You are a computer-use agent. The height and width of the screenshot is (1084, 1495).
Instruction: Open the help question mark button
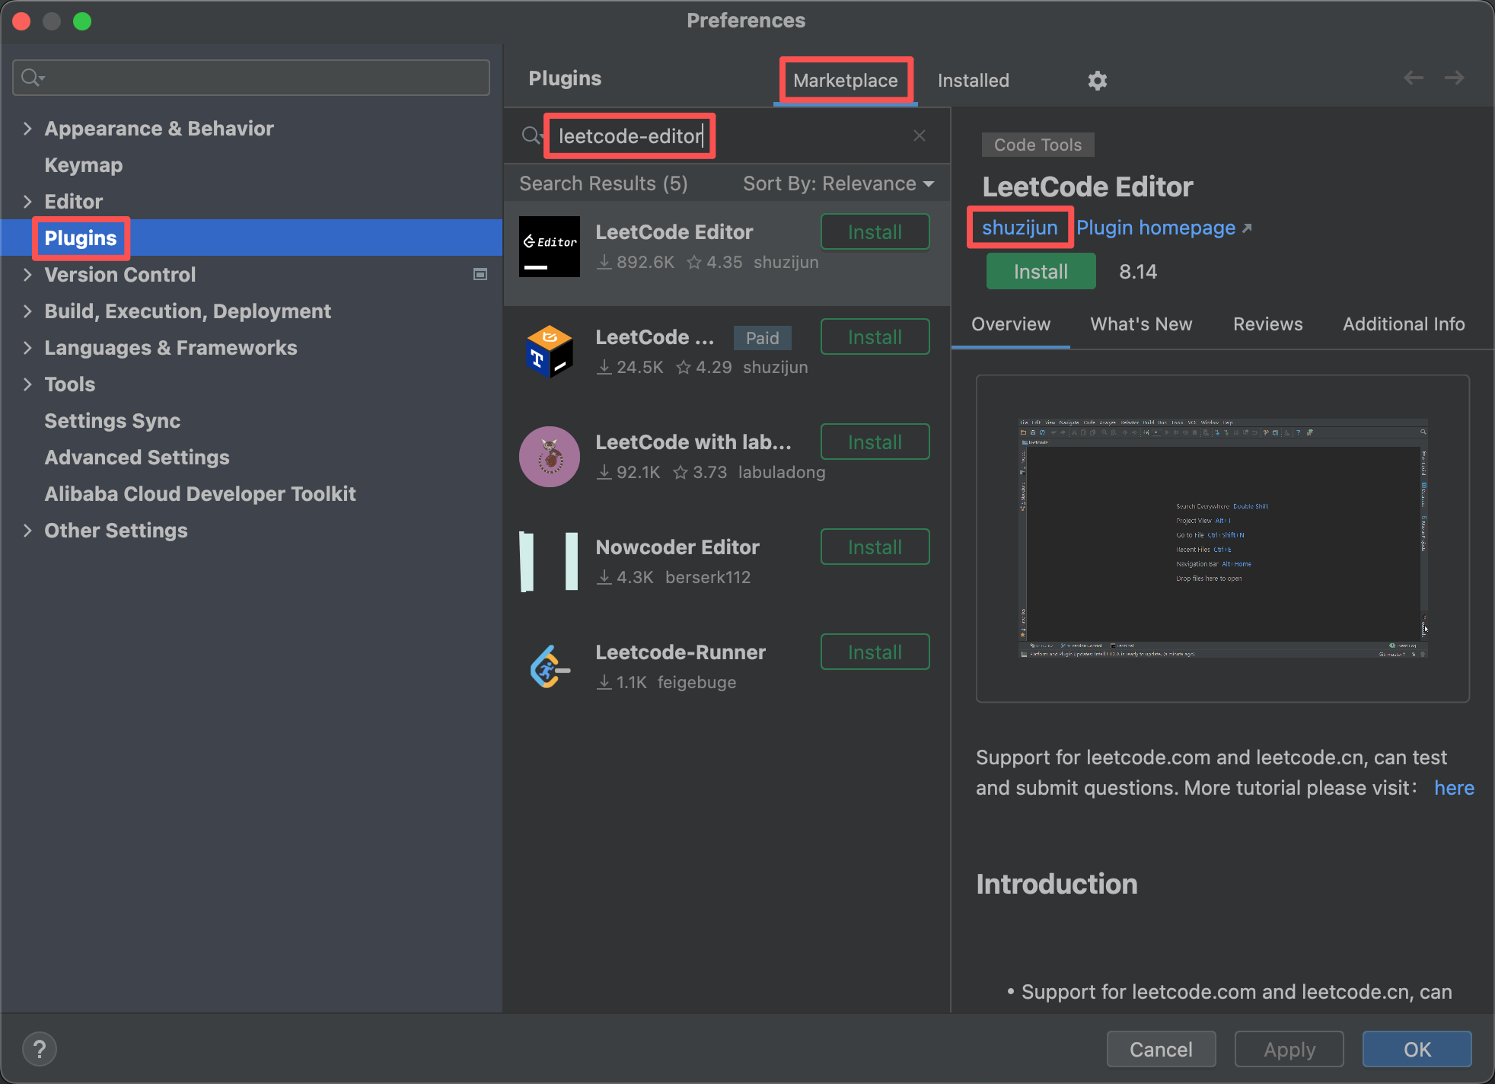click(x=40, y=1049)
